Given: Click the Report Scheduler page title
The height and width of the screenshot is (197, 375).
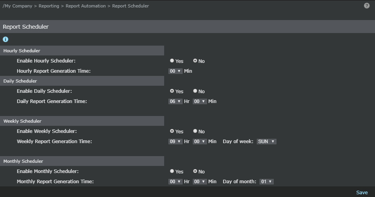Looking at the screenshot, I should point(26,27).
